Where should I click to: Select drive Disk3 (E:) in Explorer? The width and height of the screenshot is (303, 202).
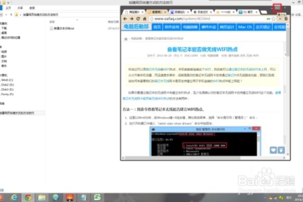pos(7,89)
